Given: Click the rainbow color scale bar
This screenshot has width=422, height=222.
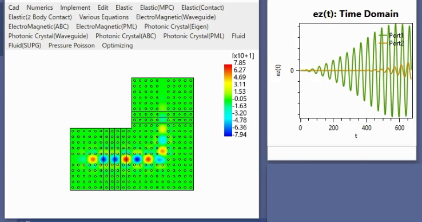Looking at the screenshot, I should [x=228, y=100].
